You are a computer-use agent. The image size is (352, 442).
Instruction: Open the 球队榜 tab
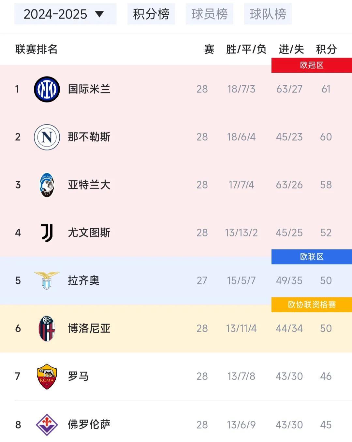pyautogui.click(x=268, y=14)
